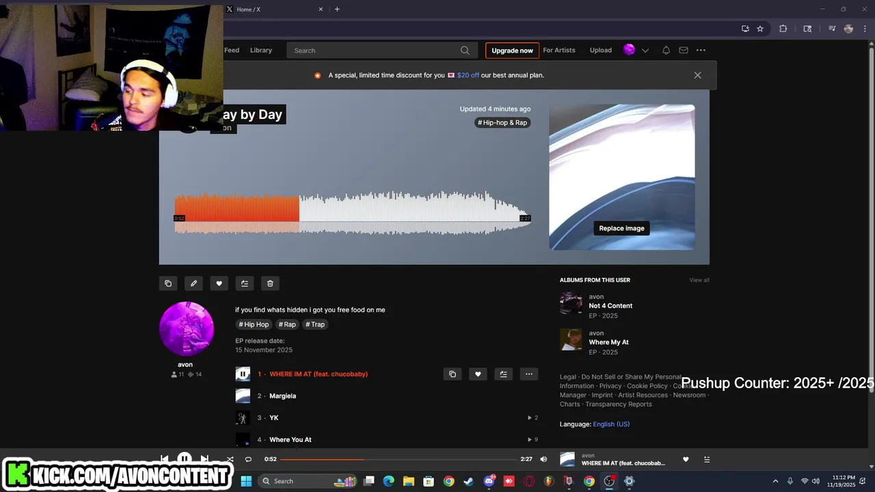875x492 pixels.
Task: Open the purple user avatar in header
Action: [x=629, y=50]
